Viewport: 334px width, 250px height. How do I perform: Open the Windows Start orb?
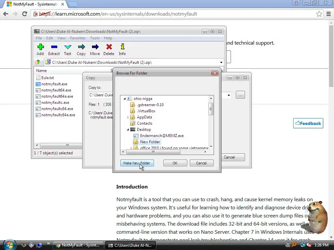(x=9, y=244)
